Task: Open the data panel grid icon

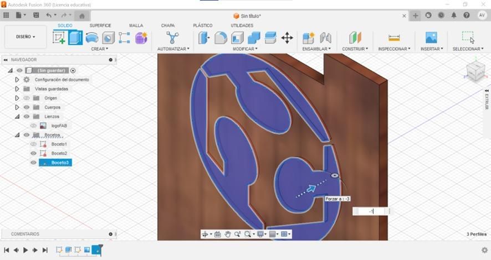Action: pos(6,15)
